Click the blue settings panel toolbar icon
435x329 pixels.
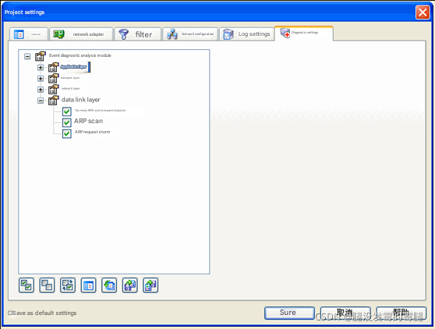click(x=89, y=285)
